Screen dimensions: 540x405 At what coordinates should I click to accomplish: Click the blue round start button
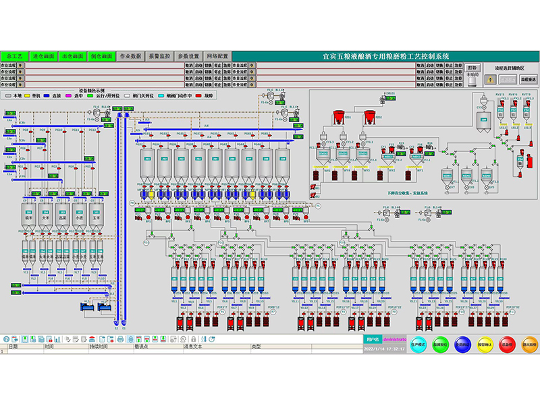(462, 344)
